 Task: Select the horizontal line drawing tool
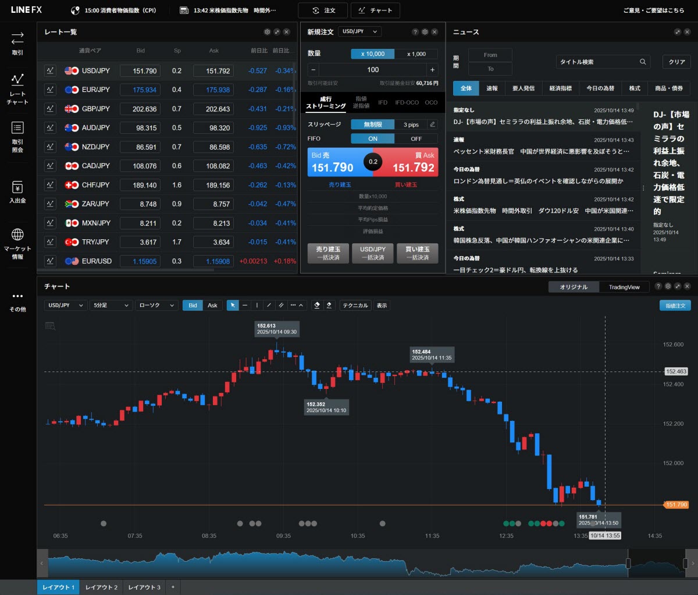pos(245,305)
